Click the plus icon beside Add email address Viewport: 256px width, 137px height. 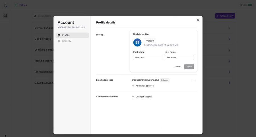click(x=133, y=86)
